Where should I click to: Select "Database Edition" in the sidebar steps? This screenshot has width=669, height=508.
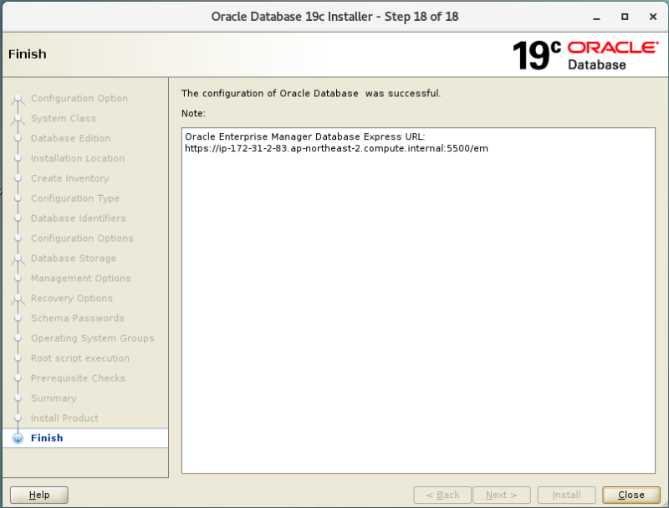tap(69, 138)
